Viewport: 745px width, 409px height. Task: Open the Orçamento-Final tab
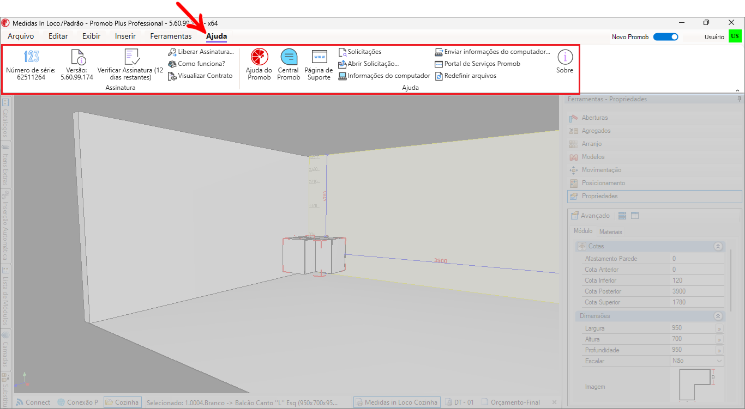[x=511, y=402]
